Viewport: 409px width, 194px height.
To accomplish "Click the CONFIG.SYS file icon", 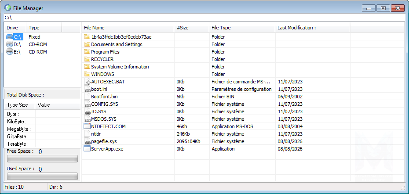I will [87, 104].
